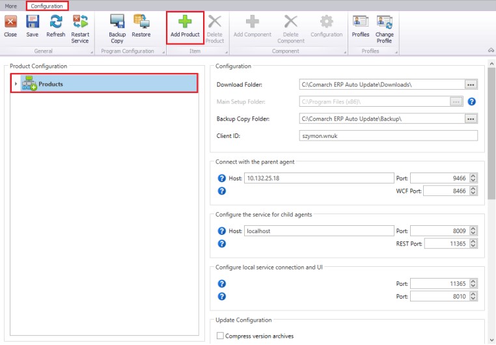Click the Add Component icon
The height and width of the screenshot is (345, 496).
pyautogui.click(x=252, y=22)
